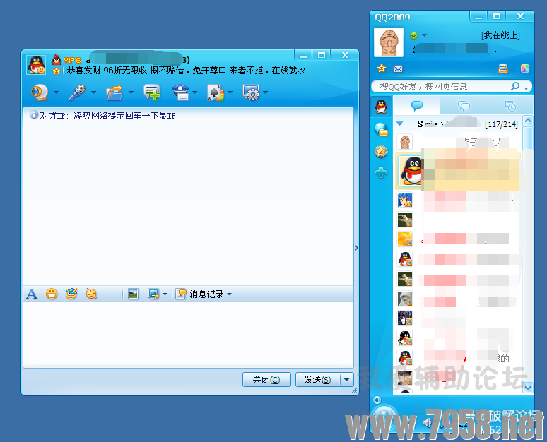This screenshot has width=547, height=442.
Task: Select the penguin contacts icon in the sidebar
Action: (381, 107)
